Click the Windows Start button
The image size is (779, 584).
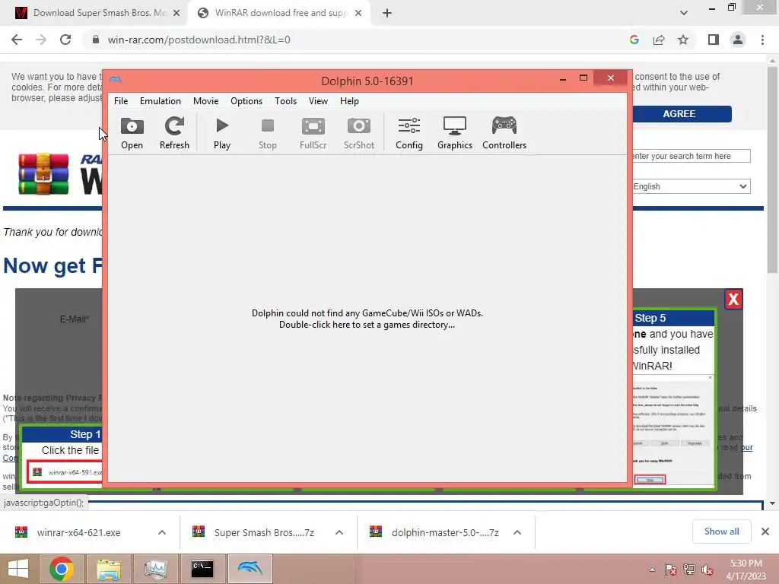(19, 569)
